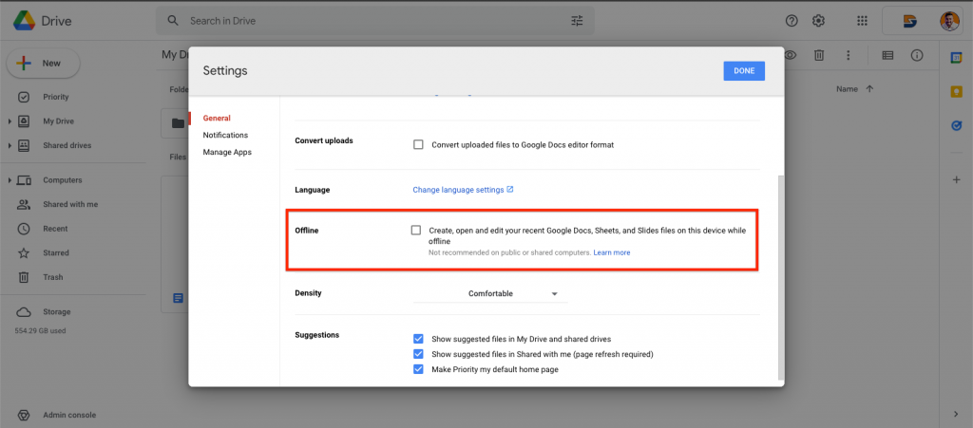
Task: Uncheck Show suggested files in Shared with me
Action: point(418,354)
